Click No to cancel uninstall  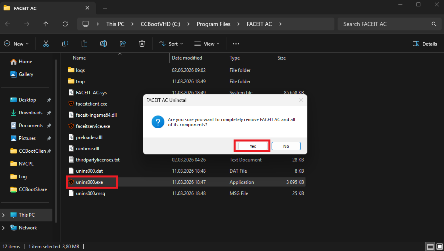[x=286, y=146]
